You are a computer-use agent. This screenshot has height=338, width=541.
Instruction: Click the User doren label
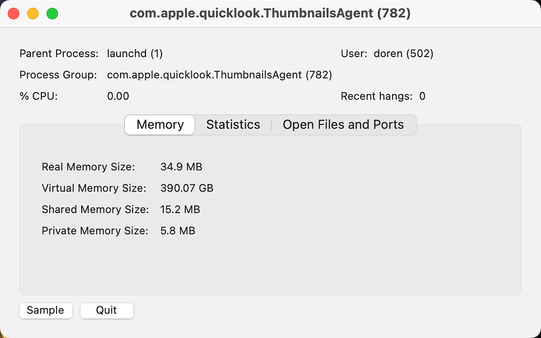pos(386,53)
